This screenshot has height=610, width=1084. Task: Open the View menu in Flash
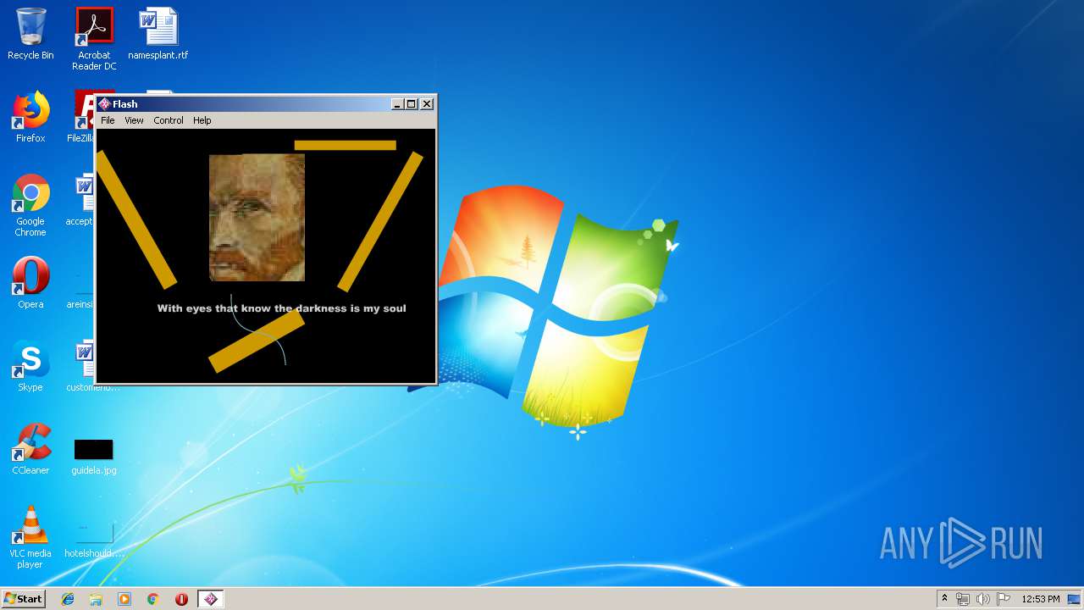pyautogui.click(x=134, y=120)
